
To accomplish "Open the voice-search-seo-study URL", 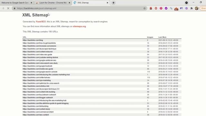I will click(40, 63).
